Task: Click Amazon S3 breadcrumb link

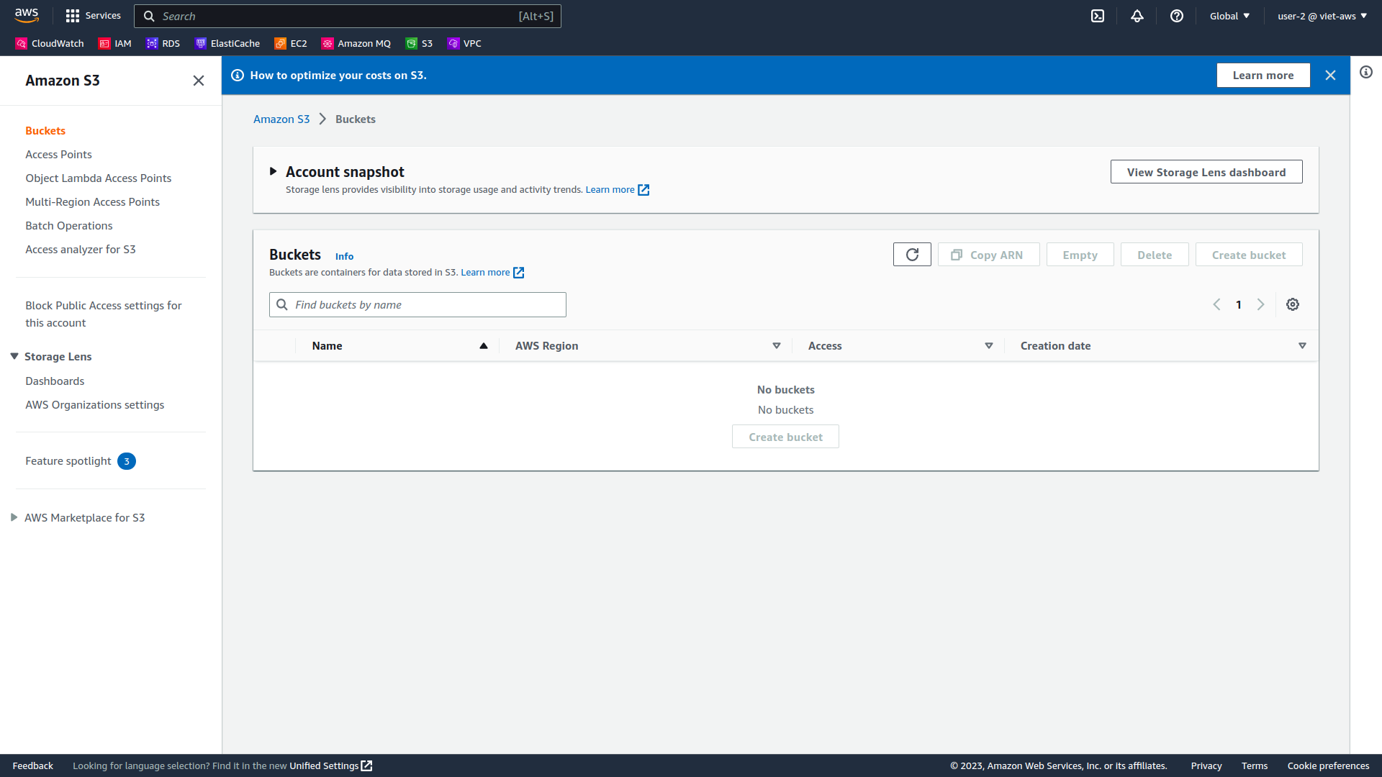Action: point(281,119)
